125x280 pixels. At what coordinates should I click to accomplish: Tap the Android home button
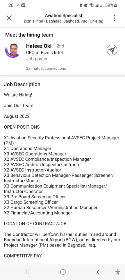click(63, 272)
